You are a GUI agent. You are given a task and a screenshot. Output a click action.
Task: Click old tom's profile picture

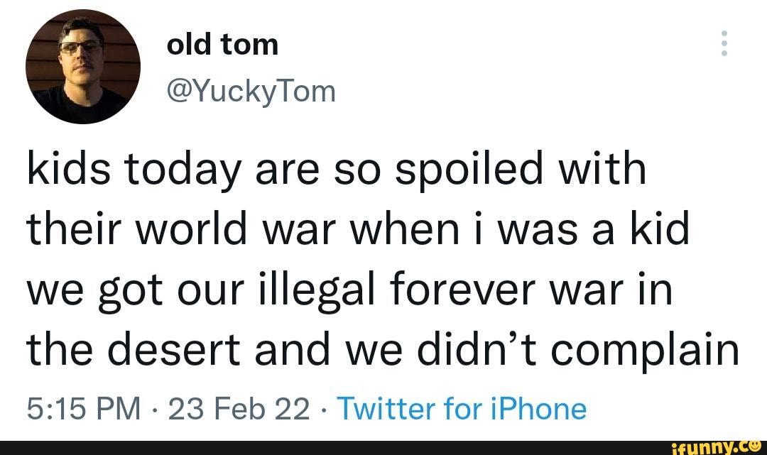(x=83, y=67)
